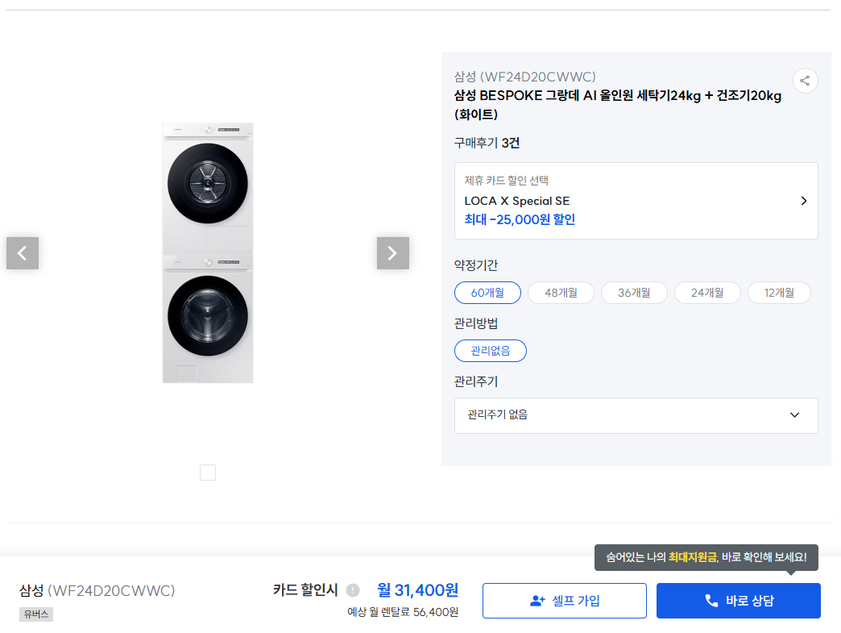Open 구매후기 3건 reviews
Screen dimensions: 841x633
487,143
